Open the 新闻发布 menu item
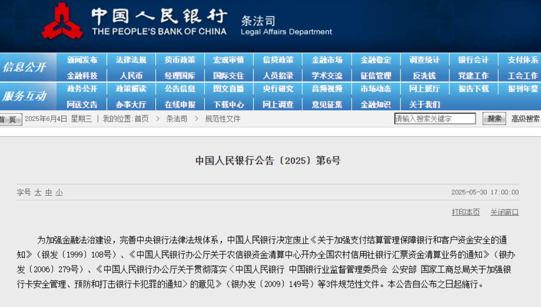541x307 pixels. [x=82, y=60]
